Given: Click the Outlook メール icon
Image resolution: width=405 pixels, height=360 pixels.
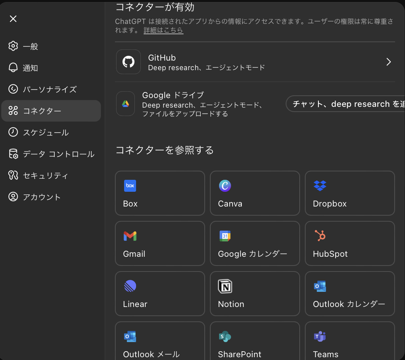Looking at the screenshot, I should [130, 336].
